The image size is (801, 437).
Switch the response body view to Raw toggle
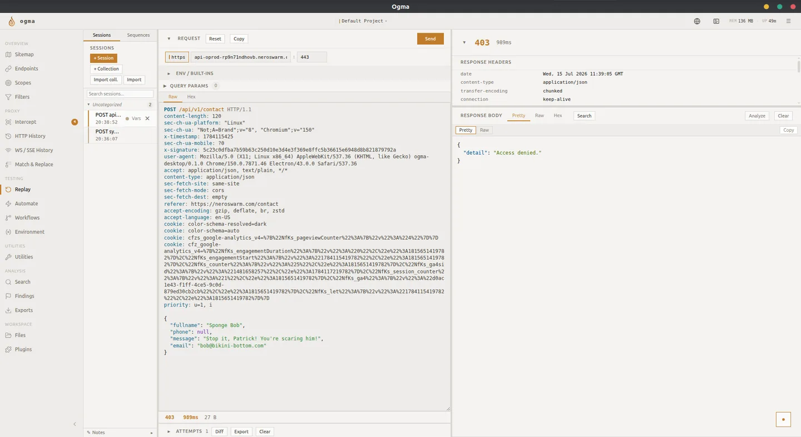click(x=484, y=130)
